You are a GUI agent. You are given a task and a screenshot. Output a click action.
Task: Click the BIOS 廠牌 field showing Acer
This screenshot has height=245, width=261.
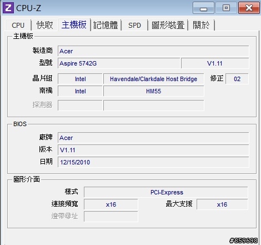tap(153, 138)
